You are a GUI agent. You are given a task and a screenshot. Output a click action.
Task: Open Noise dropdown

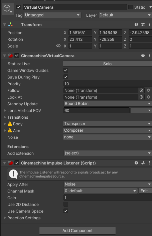pos(108,137)
